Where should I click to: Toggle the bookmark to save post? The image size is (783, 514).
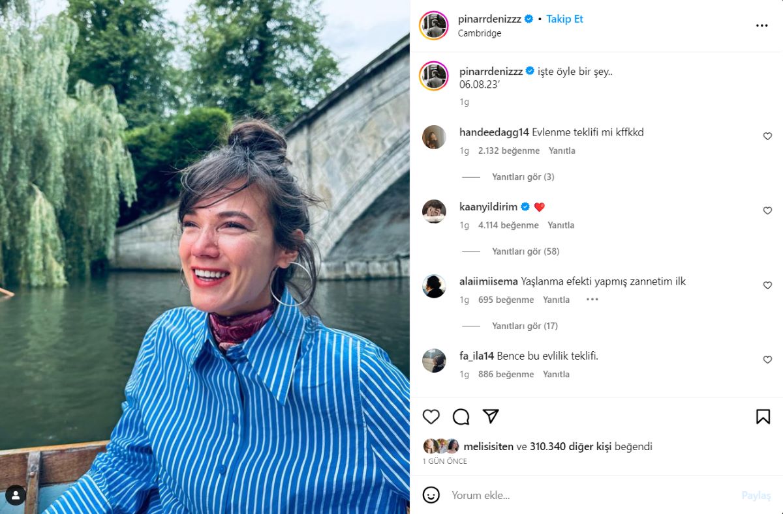pyautogui.click(x=763, y=417)
